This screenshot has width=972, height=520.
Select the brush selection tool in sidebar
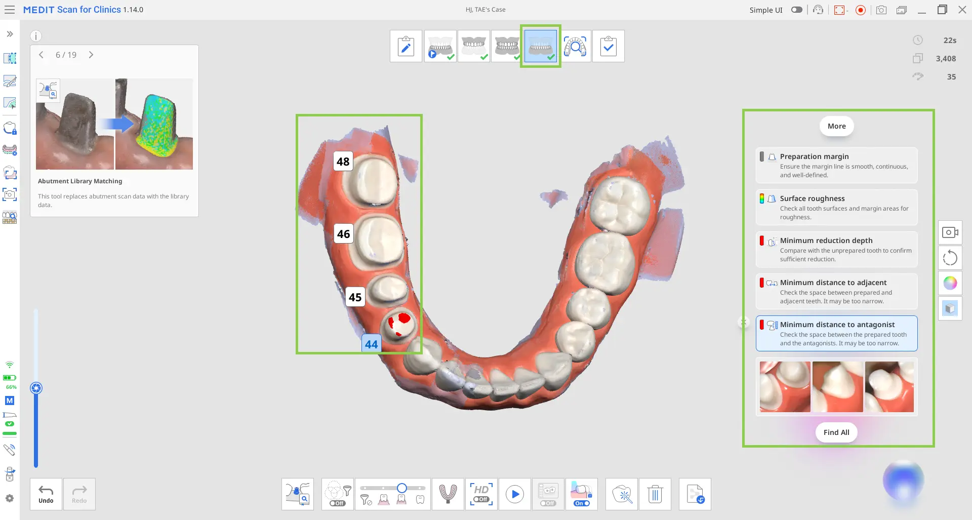(x=10, y=81)
